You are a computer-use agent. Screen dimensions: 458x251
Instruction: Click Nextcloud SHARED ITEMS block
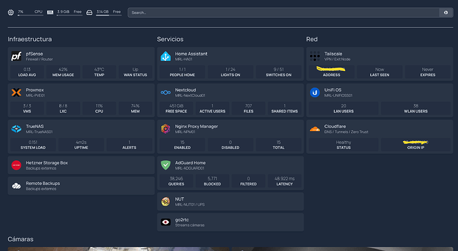[285, 109]
